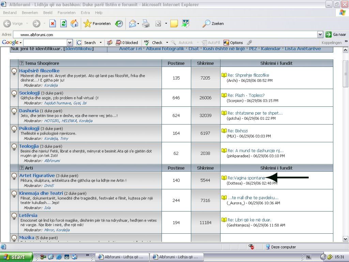The height and width of the screenshot is (262, 349).
Task: Click the NL language indicator in tray
Action: [x=308, y=257]
